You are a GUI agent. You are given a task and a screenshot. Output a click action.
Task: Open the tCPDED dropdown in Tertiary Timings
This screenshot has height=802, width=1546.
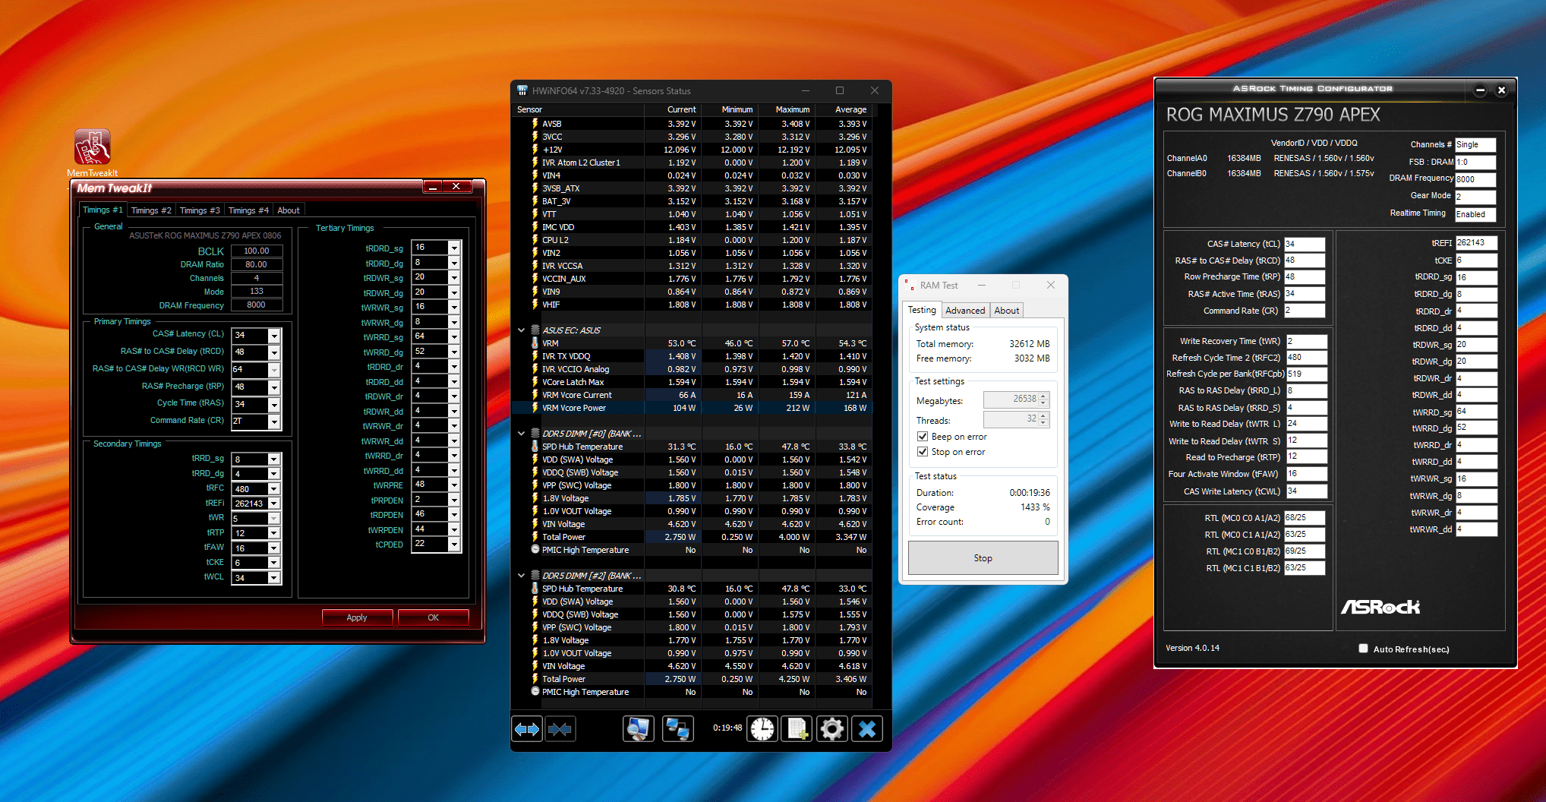pyautogui.click(x=454, y=544)
